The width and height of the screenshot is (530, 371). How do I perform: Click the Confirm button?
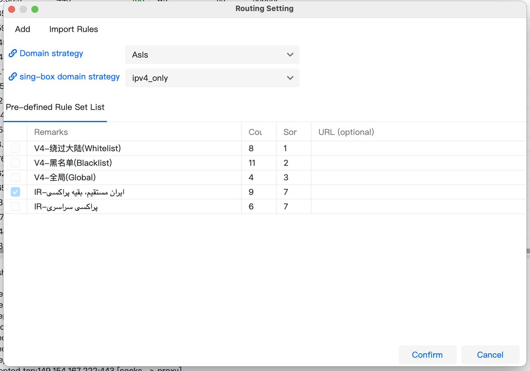pyautogui.click(x=427, y=355)
